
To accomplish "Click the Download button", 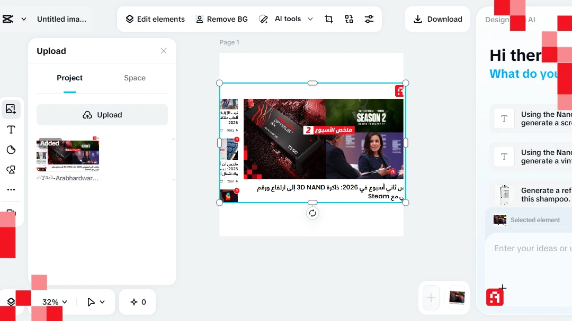I will pyautogui.click(x=437, y=19).
